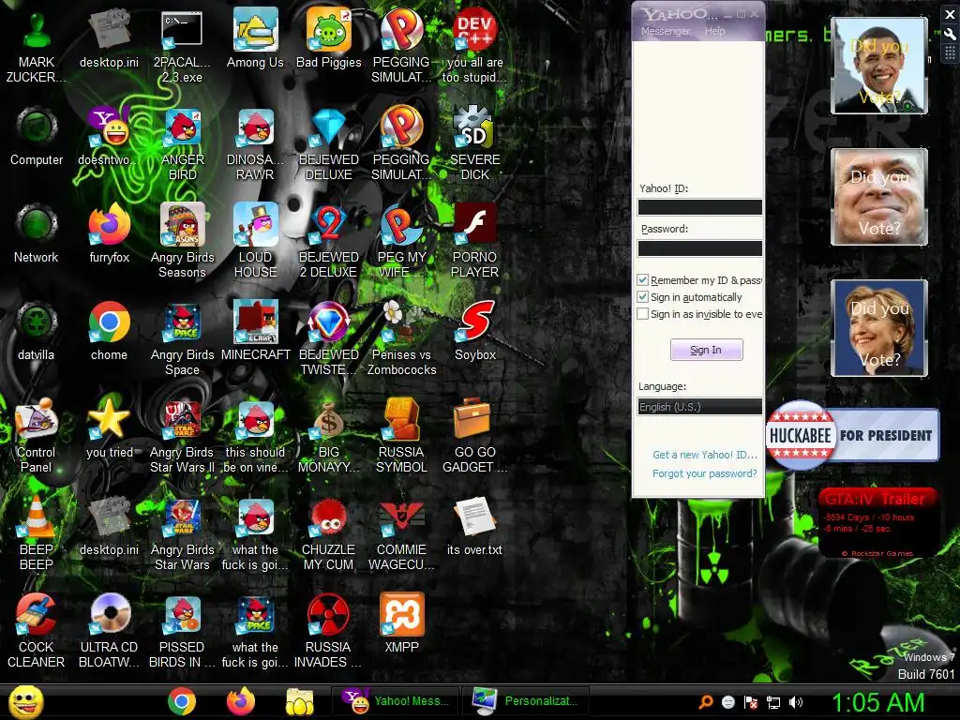Screen dimensions: 960x720
Task: Launch the XMPP shortcut
Action: pos(401,623)
